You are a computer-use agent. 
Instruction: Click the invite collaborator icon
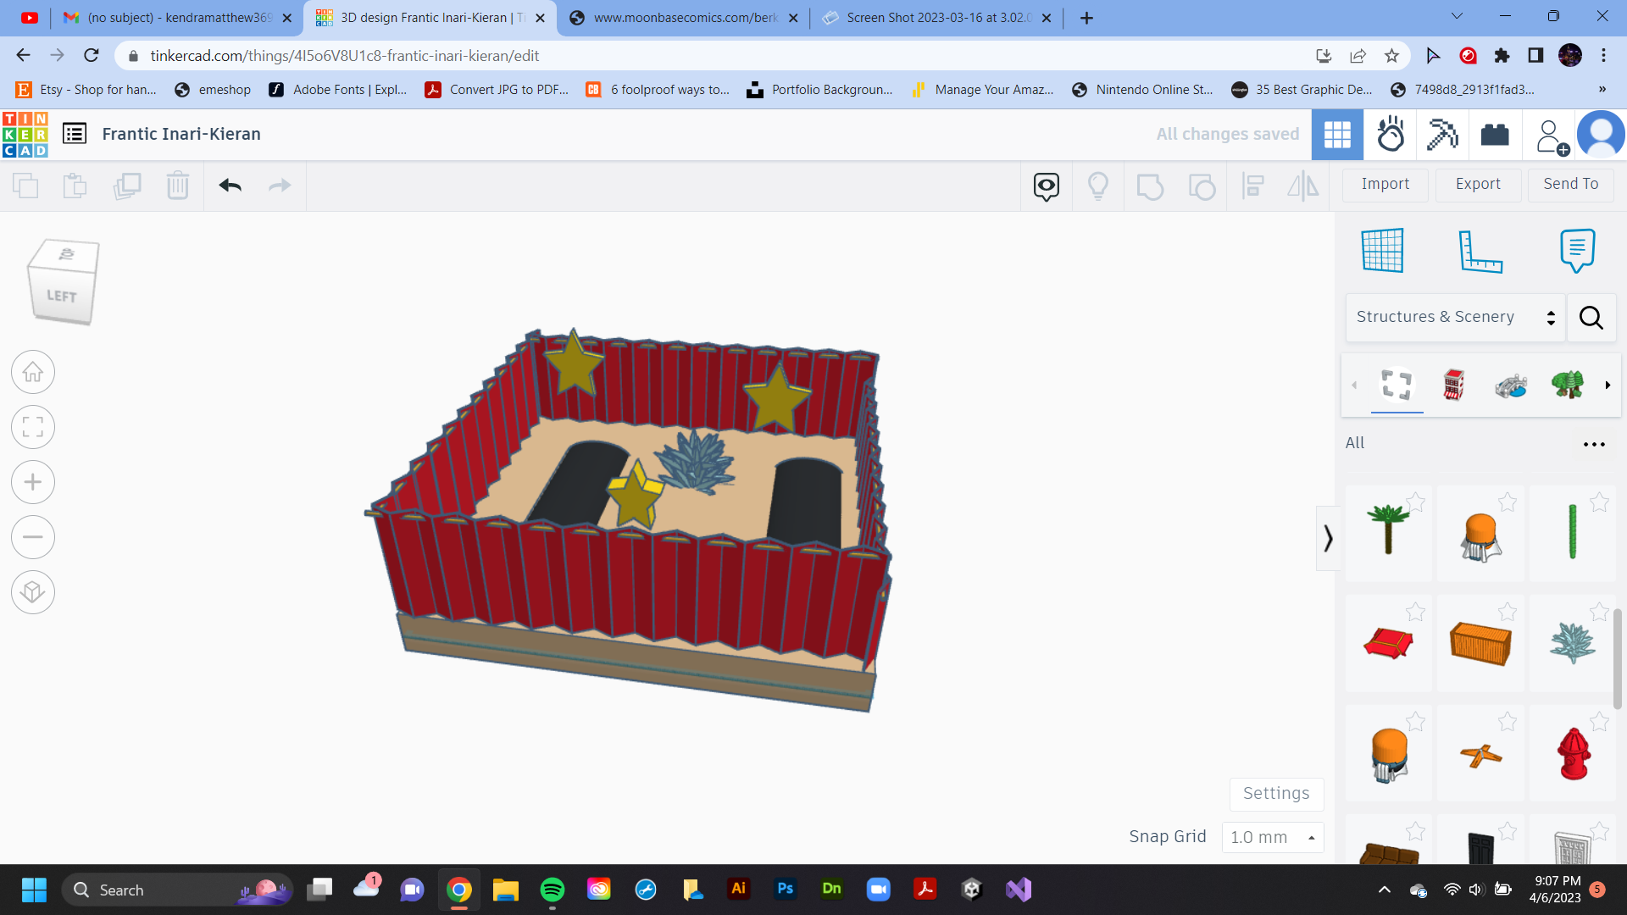(1551, 136)
